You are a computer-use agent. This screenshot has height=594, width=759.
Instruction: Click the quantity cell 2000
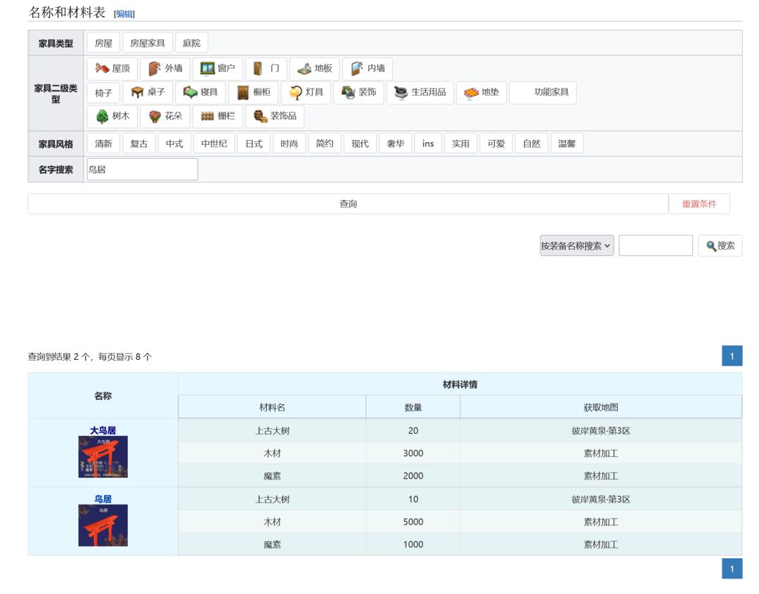coord(413,476)
